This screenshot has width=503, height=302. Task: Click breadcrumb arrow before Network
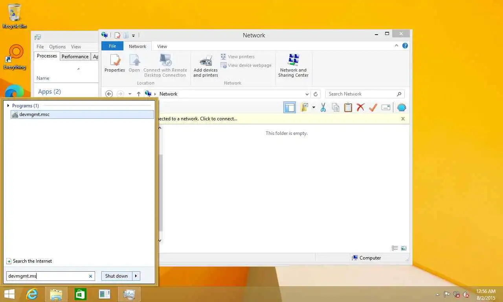coord(155,94)
